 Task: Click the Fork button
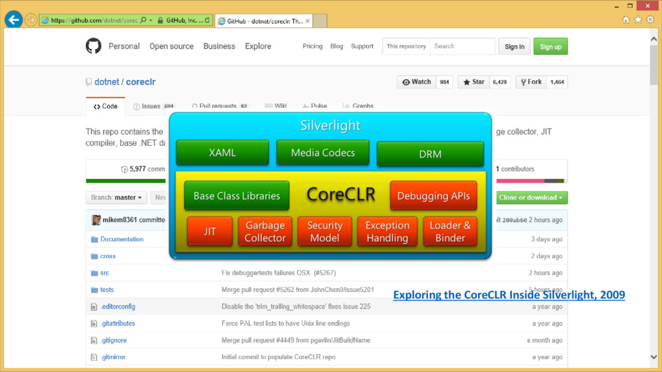pos(531,82)
